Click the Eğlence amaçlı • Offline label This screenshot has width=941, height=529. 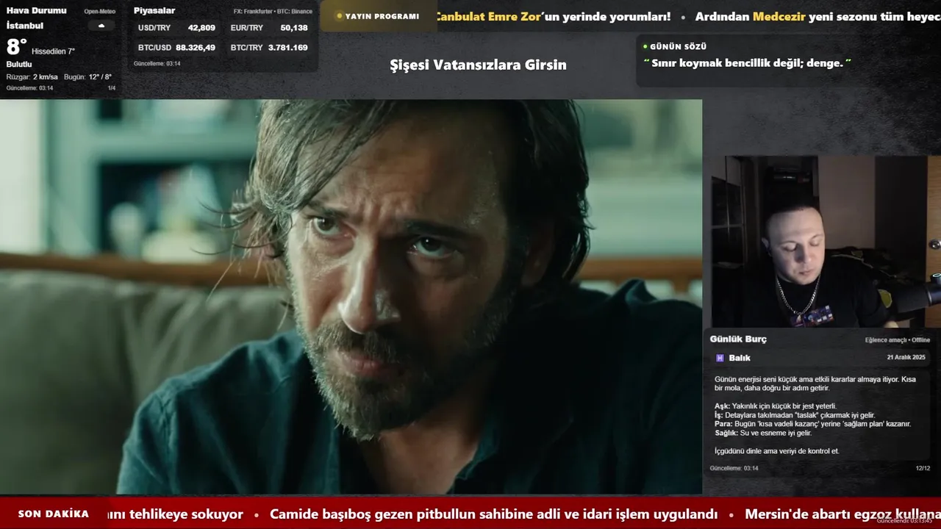[898, 340]
